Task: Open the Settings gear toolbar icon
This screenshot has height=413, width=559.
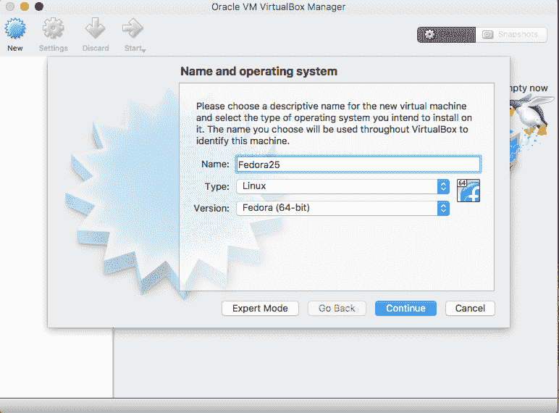Action: (x=53, y=29)
